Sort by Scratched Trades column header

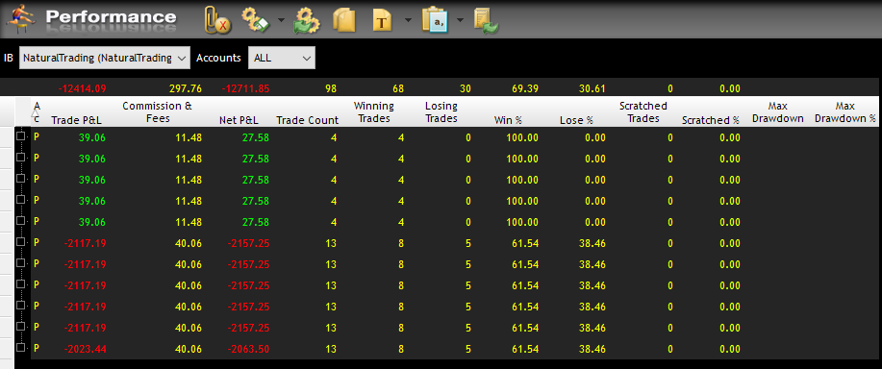643,111
